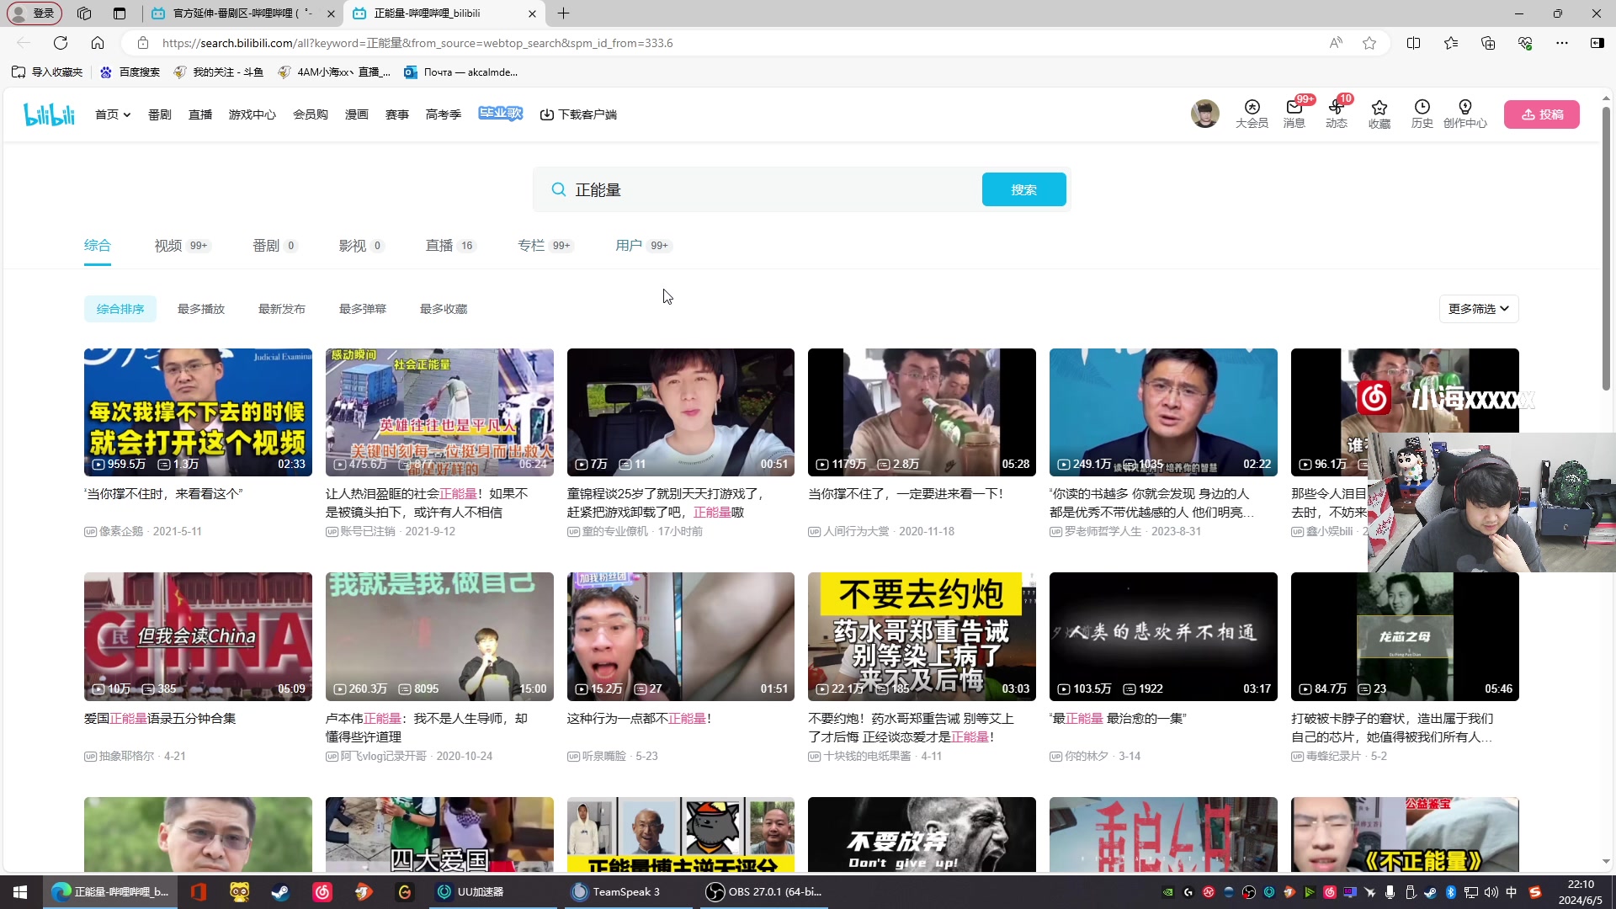Click the 正能量 search input field
The height and width of the screenshot is (909, 1616).
pyautogui.click(x=757, y=190)
